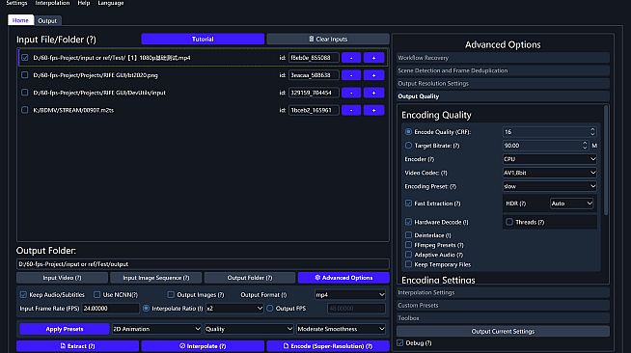Image resolution: width=631 pixels, height=353 pixels.
Task: Select the Output FPS radio button
Action: click(269, 309)
